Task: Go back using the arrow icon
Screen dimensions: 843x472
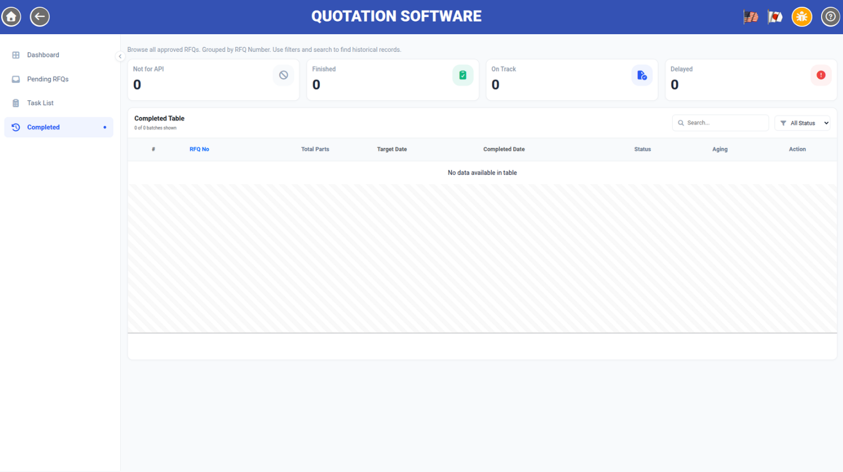Action: tap(40, 17)
